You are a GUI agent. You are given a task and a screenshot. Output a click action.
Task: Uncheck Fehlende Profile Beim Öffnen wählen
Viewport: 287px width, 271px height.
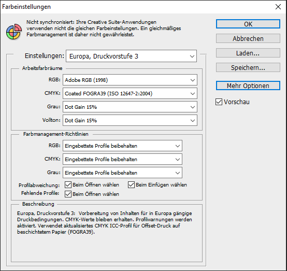point(68,194)
